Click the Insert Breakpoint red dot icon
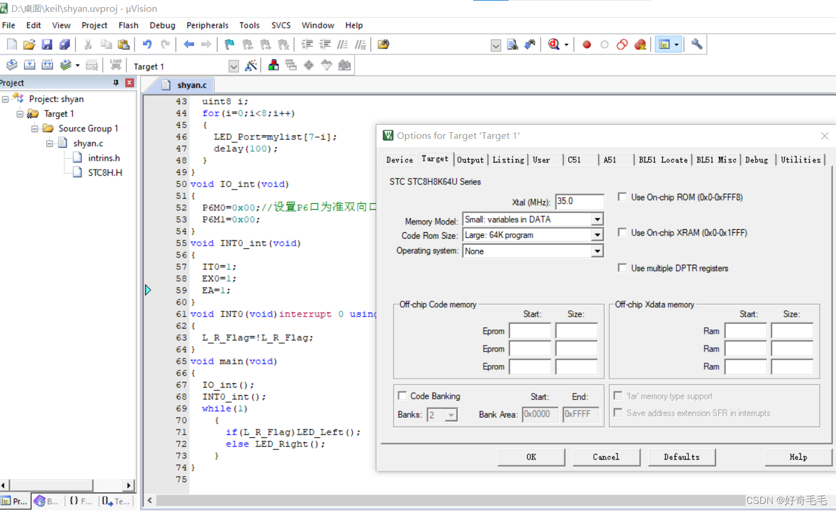This screenshot has height=511, width=836. point(587,44)
